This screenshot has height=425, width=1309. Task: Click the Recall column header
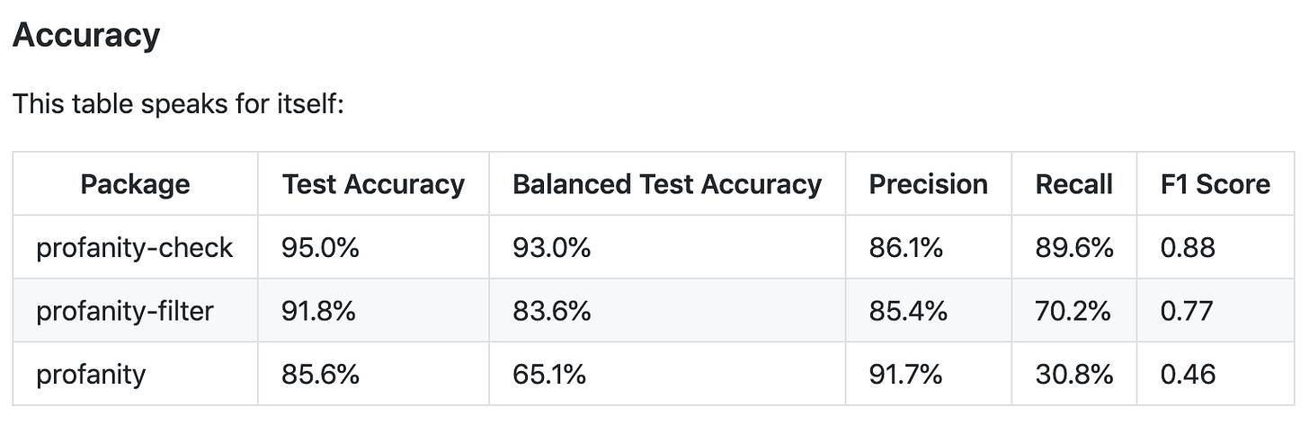point(1073,184)
